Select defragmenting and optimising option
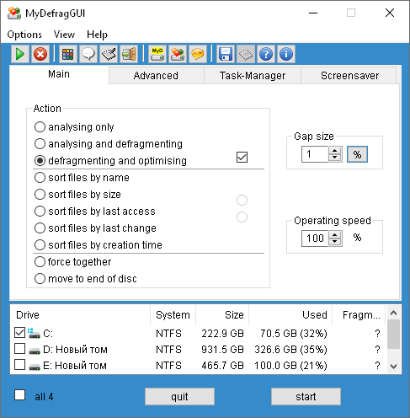 (110, 161)
